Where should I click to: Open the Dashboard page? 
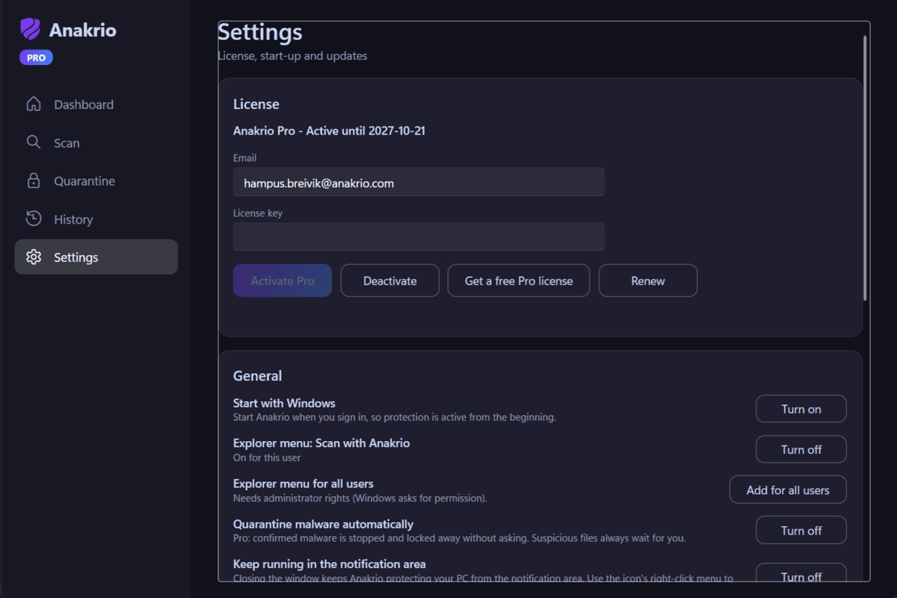(x=96, y=105)
